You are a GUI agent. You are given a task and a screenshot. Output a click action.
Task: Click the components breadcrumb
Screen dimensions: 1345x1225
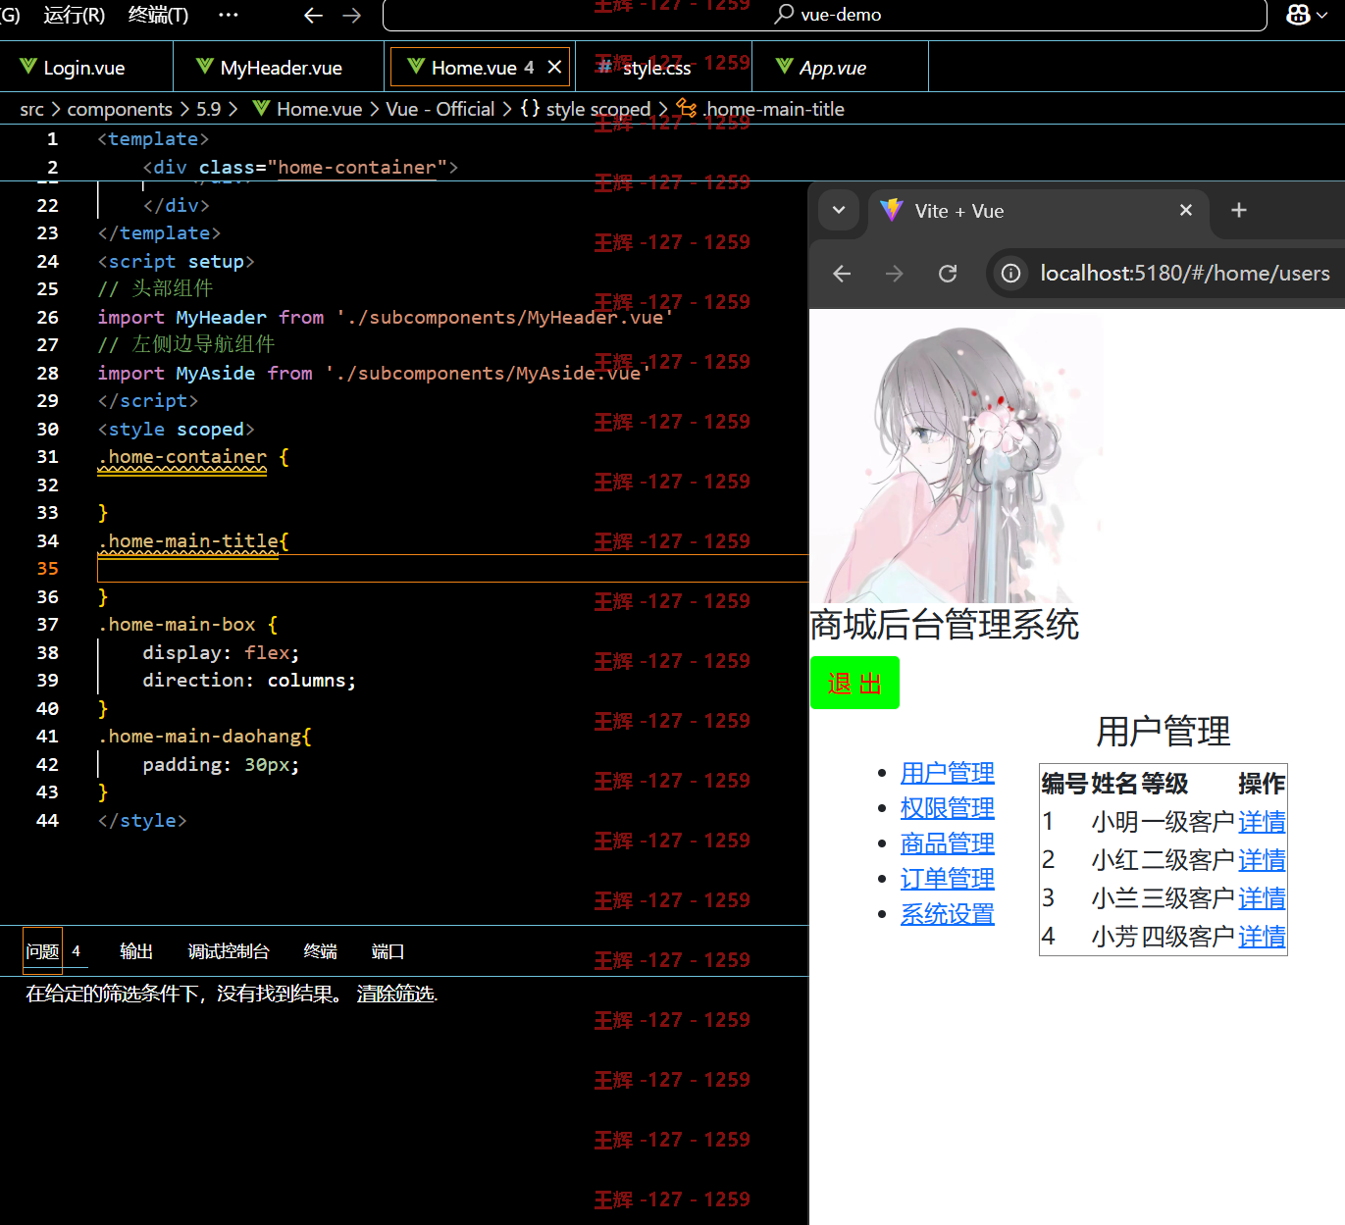pos(120,109)
